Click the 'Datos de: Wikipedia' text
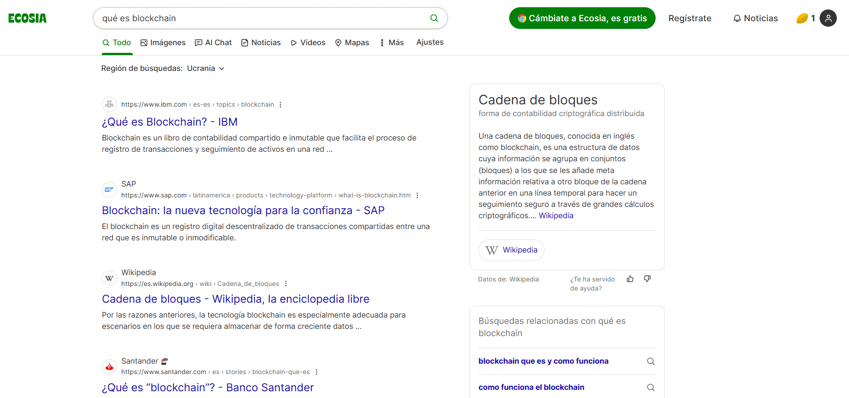The width and height of the screenshot is (849, 398). click(x=508, y=279)
